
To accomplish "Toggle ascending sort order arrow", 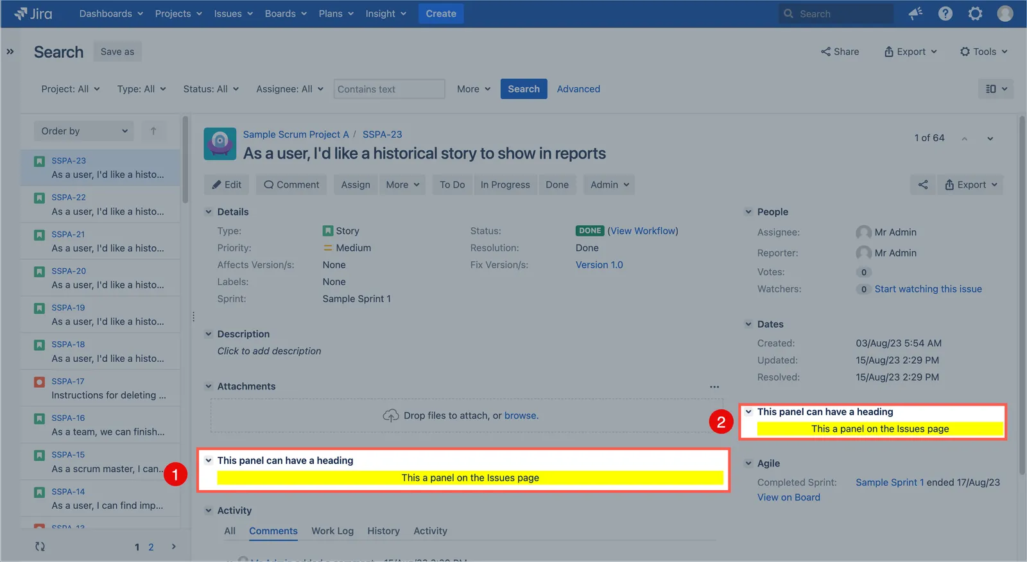I will pos(153,131).
